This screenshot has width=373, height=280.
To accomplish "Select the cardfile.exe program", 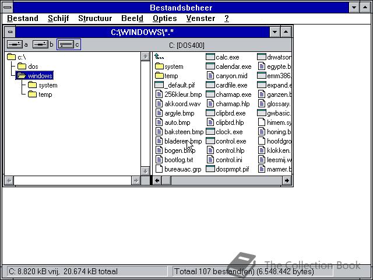I will [227, 85].
